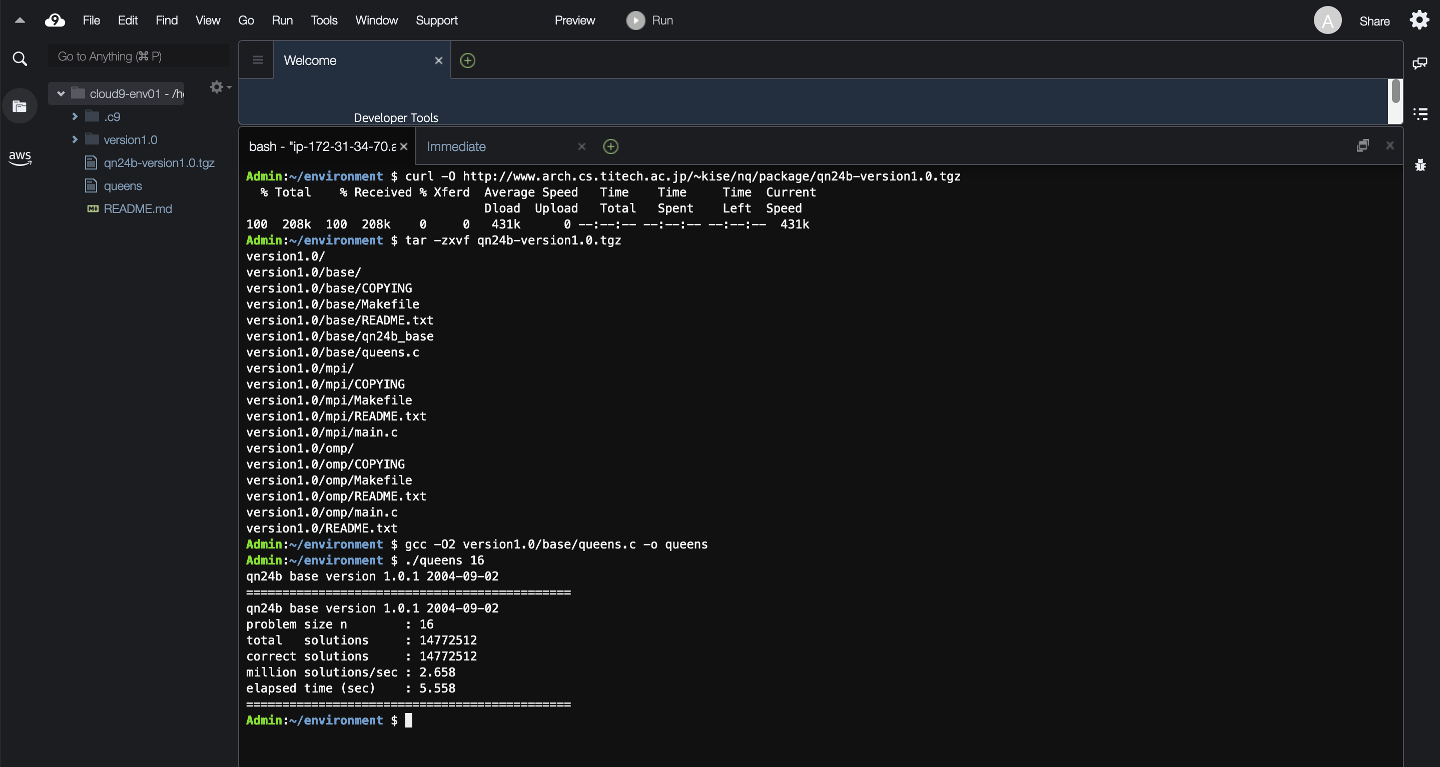This screenshot has height=767, width=1440.
Task: Click 'gcc -O2 version1.0/base/queens.c' command line
Action: click(556, 544)
